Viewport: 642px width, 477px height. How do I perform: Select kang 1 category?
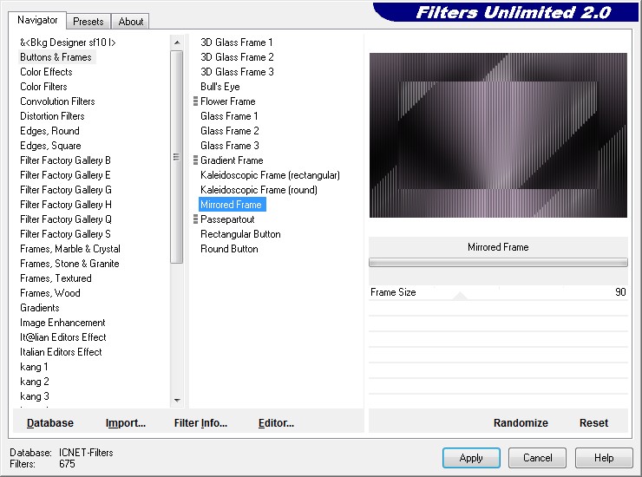click(x=34, y=367)
